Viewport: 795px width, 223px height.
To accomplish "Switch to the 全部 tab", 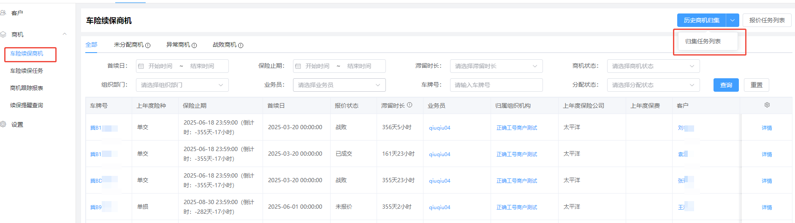I will point(91,45).
